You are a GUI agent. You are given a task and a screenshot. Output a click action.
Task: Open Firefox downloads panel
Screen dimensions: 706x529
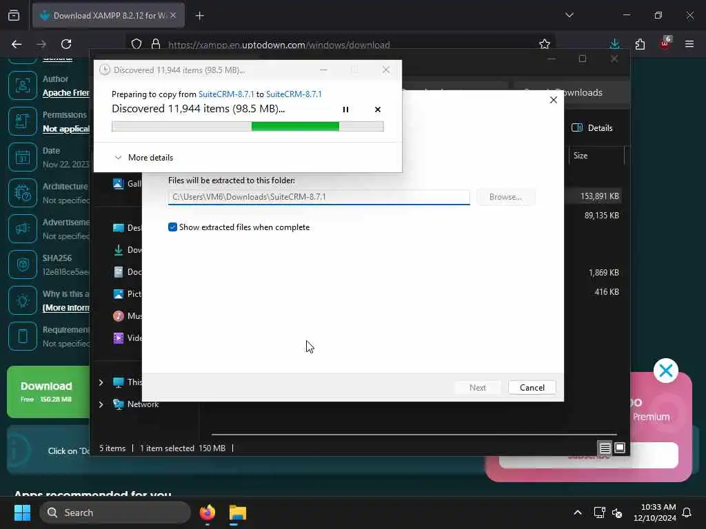tap(614, 44)
